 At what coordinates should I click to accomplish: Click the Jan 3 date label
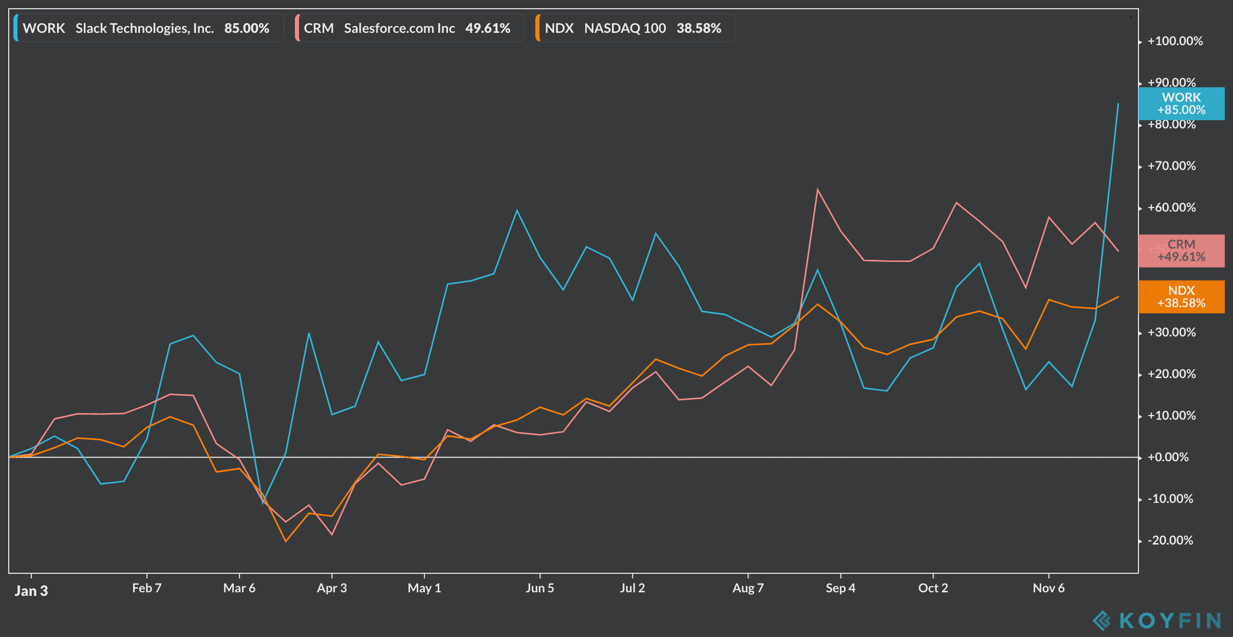[x=31, y=591]
